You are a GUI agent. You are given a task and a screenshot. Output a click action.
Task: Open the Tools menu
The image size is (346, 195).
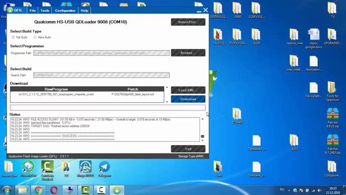[45, 10]
